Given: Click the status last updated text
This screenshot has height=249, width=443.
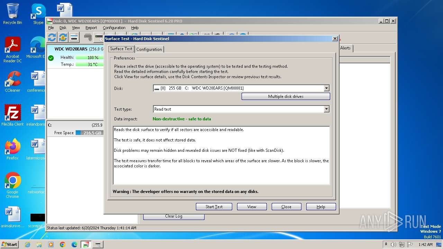Looking at the screenshot, I should [x=91, y=228].
